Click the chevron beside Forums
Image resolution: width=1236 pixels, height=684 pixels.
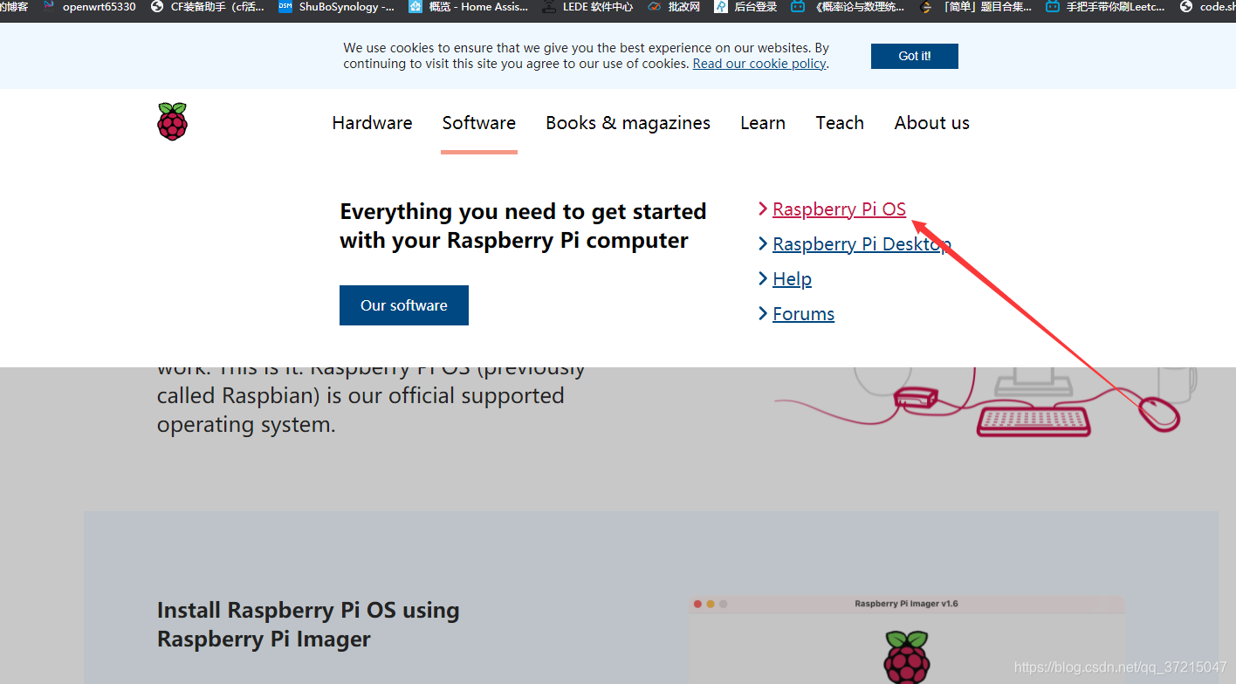coord(764,313)
